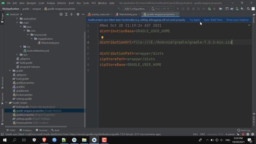The width and height of the screenshot is (256, 144).
Task: Click Collapse All in Project panel
Action: (72, 14)
